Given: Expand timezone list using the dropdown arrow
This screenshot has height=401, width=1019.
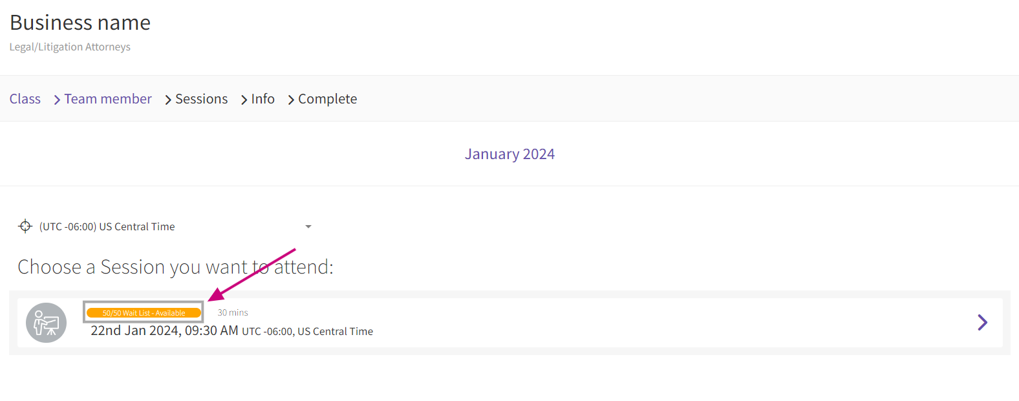Looking at the screenshot, I should tap(308, 226).
